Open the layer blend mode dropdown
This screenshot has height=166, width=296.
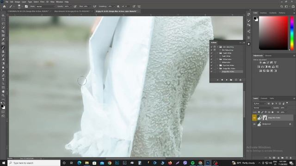tap(262, 108)
